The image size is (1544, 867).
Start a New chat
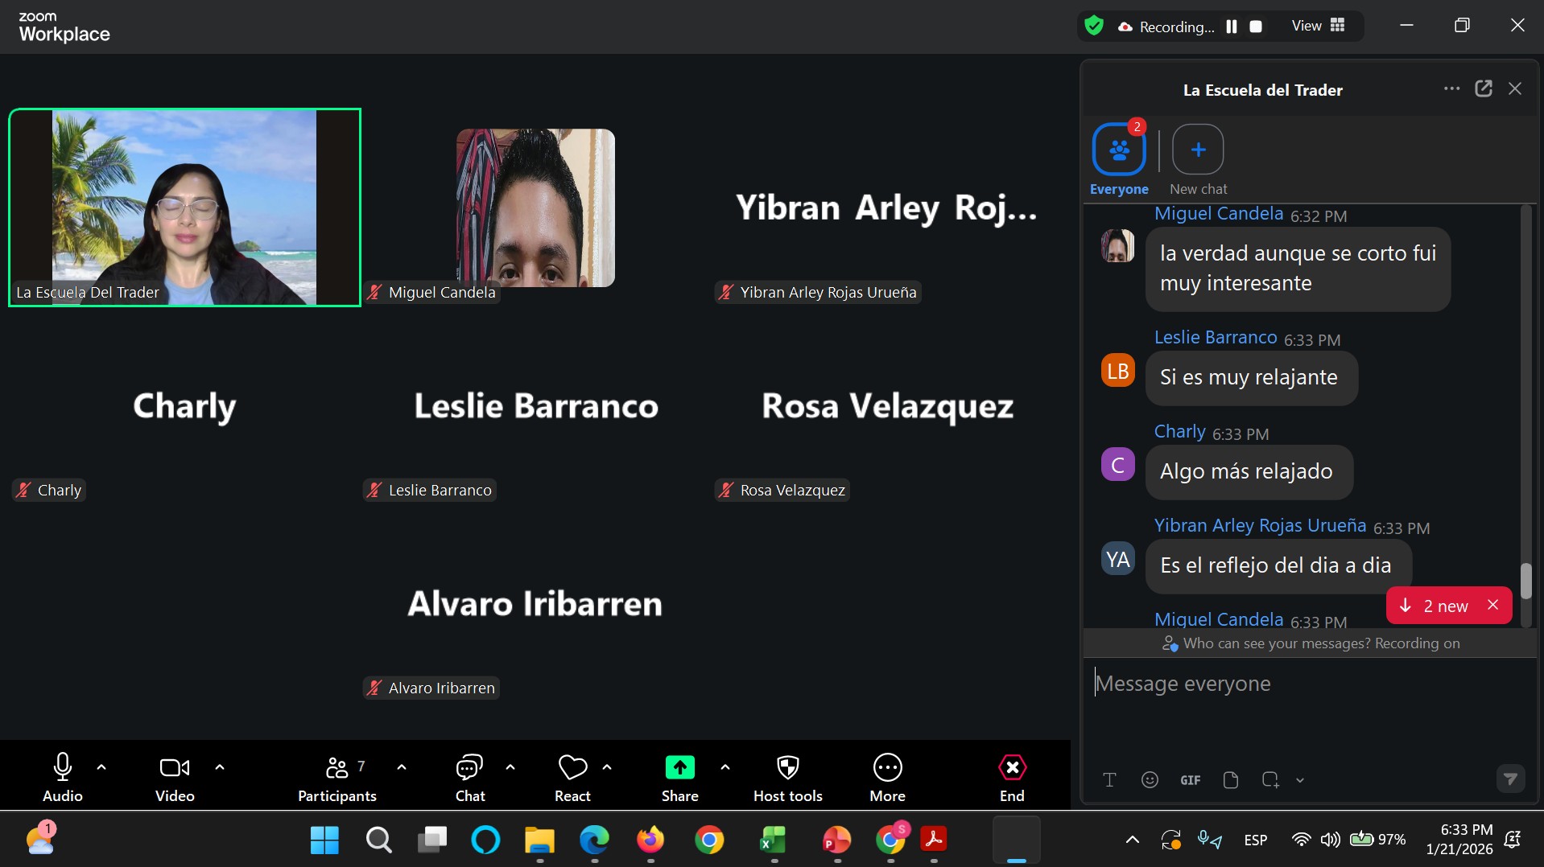click(x=1198, y=150)
